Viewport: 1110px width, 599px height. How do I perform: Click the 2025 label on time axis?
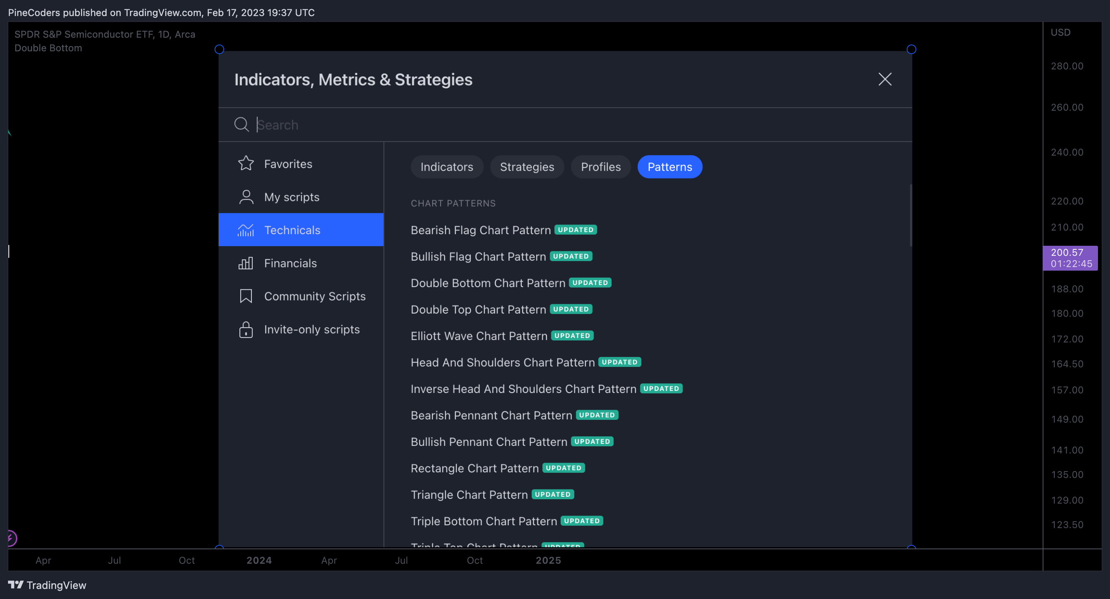click(x=548, y=560)
